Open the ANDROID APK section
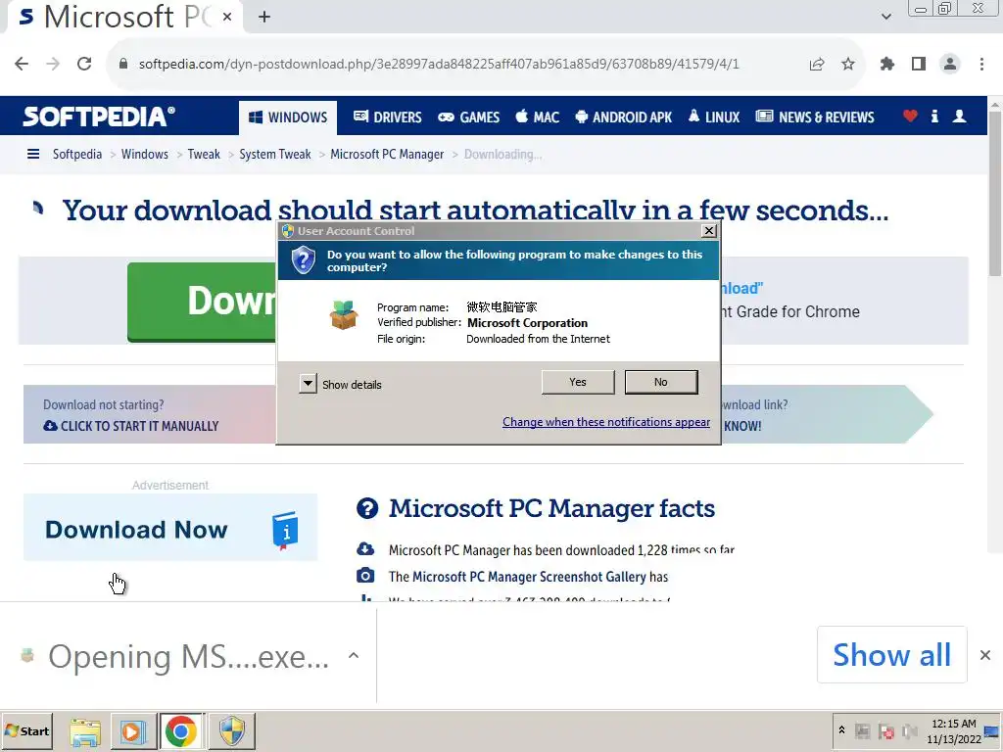1003x752 pixels. [x=624, y=117]
